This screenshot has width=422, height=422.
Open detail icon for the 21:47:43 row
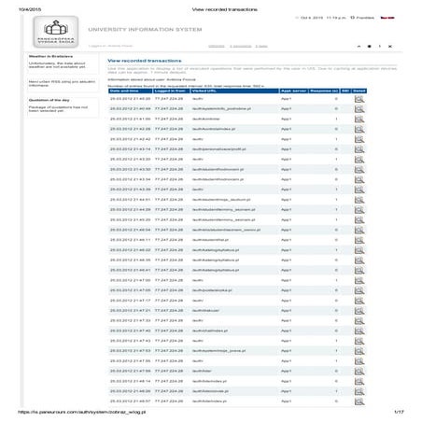point(359,341)
